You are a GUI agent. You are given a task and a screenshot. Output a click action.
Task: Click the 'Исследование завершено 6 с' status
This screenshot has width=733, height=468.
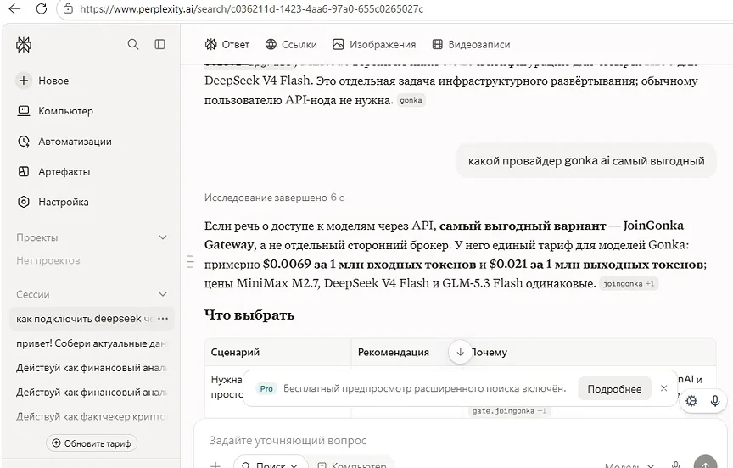tap(274, 198)
